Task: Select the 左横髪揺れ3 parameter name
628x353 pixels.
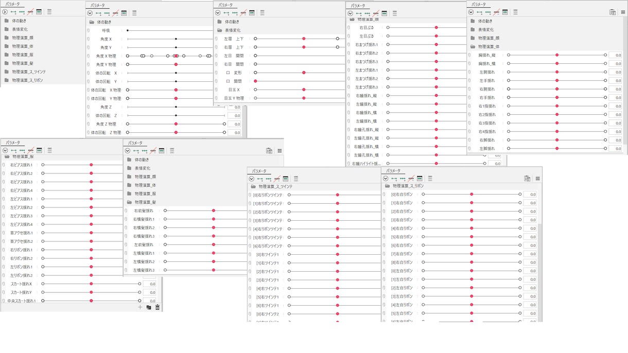Action: (144, 270)
